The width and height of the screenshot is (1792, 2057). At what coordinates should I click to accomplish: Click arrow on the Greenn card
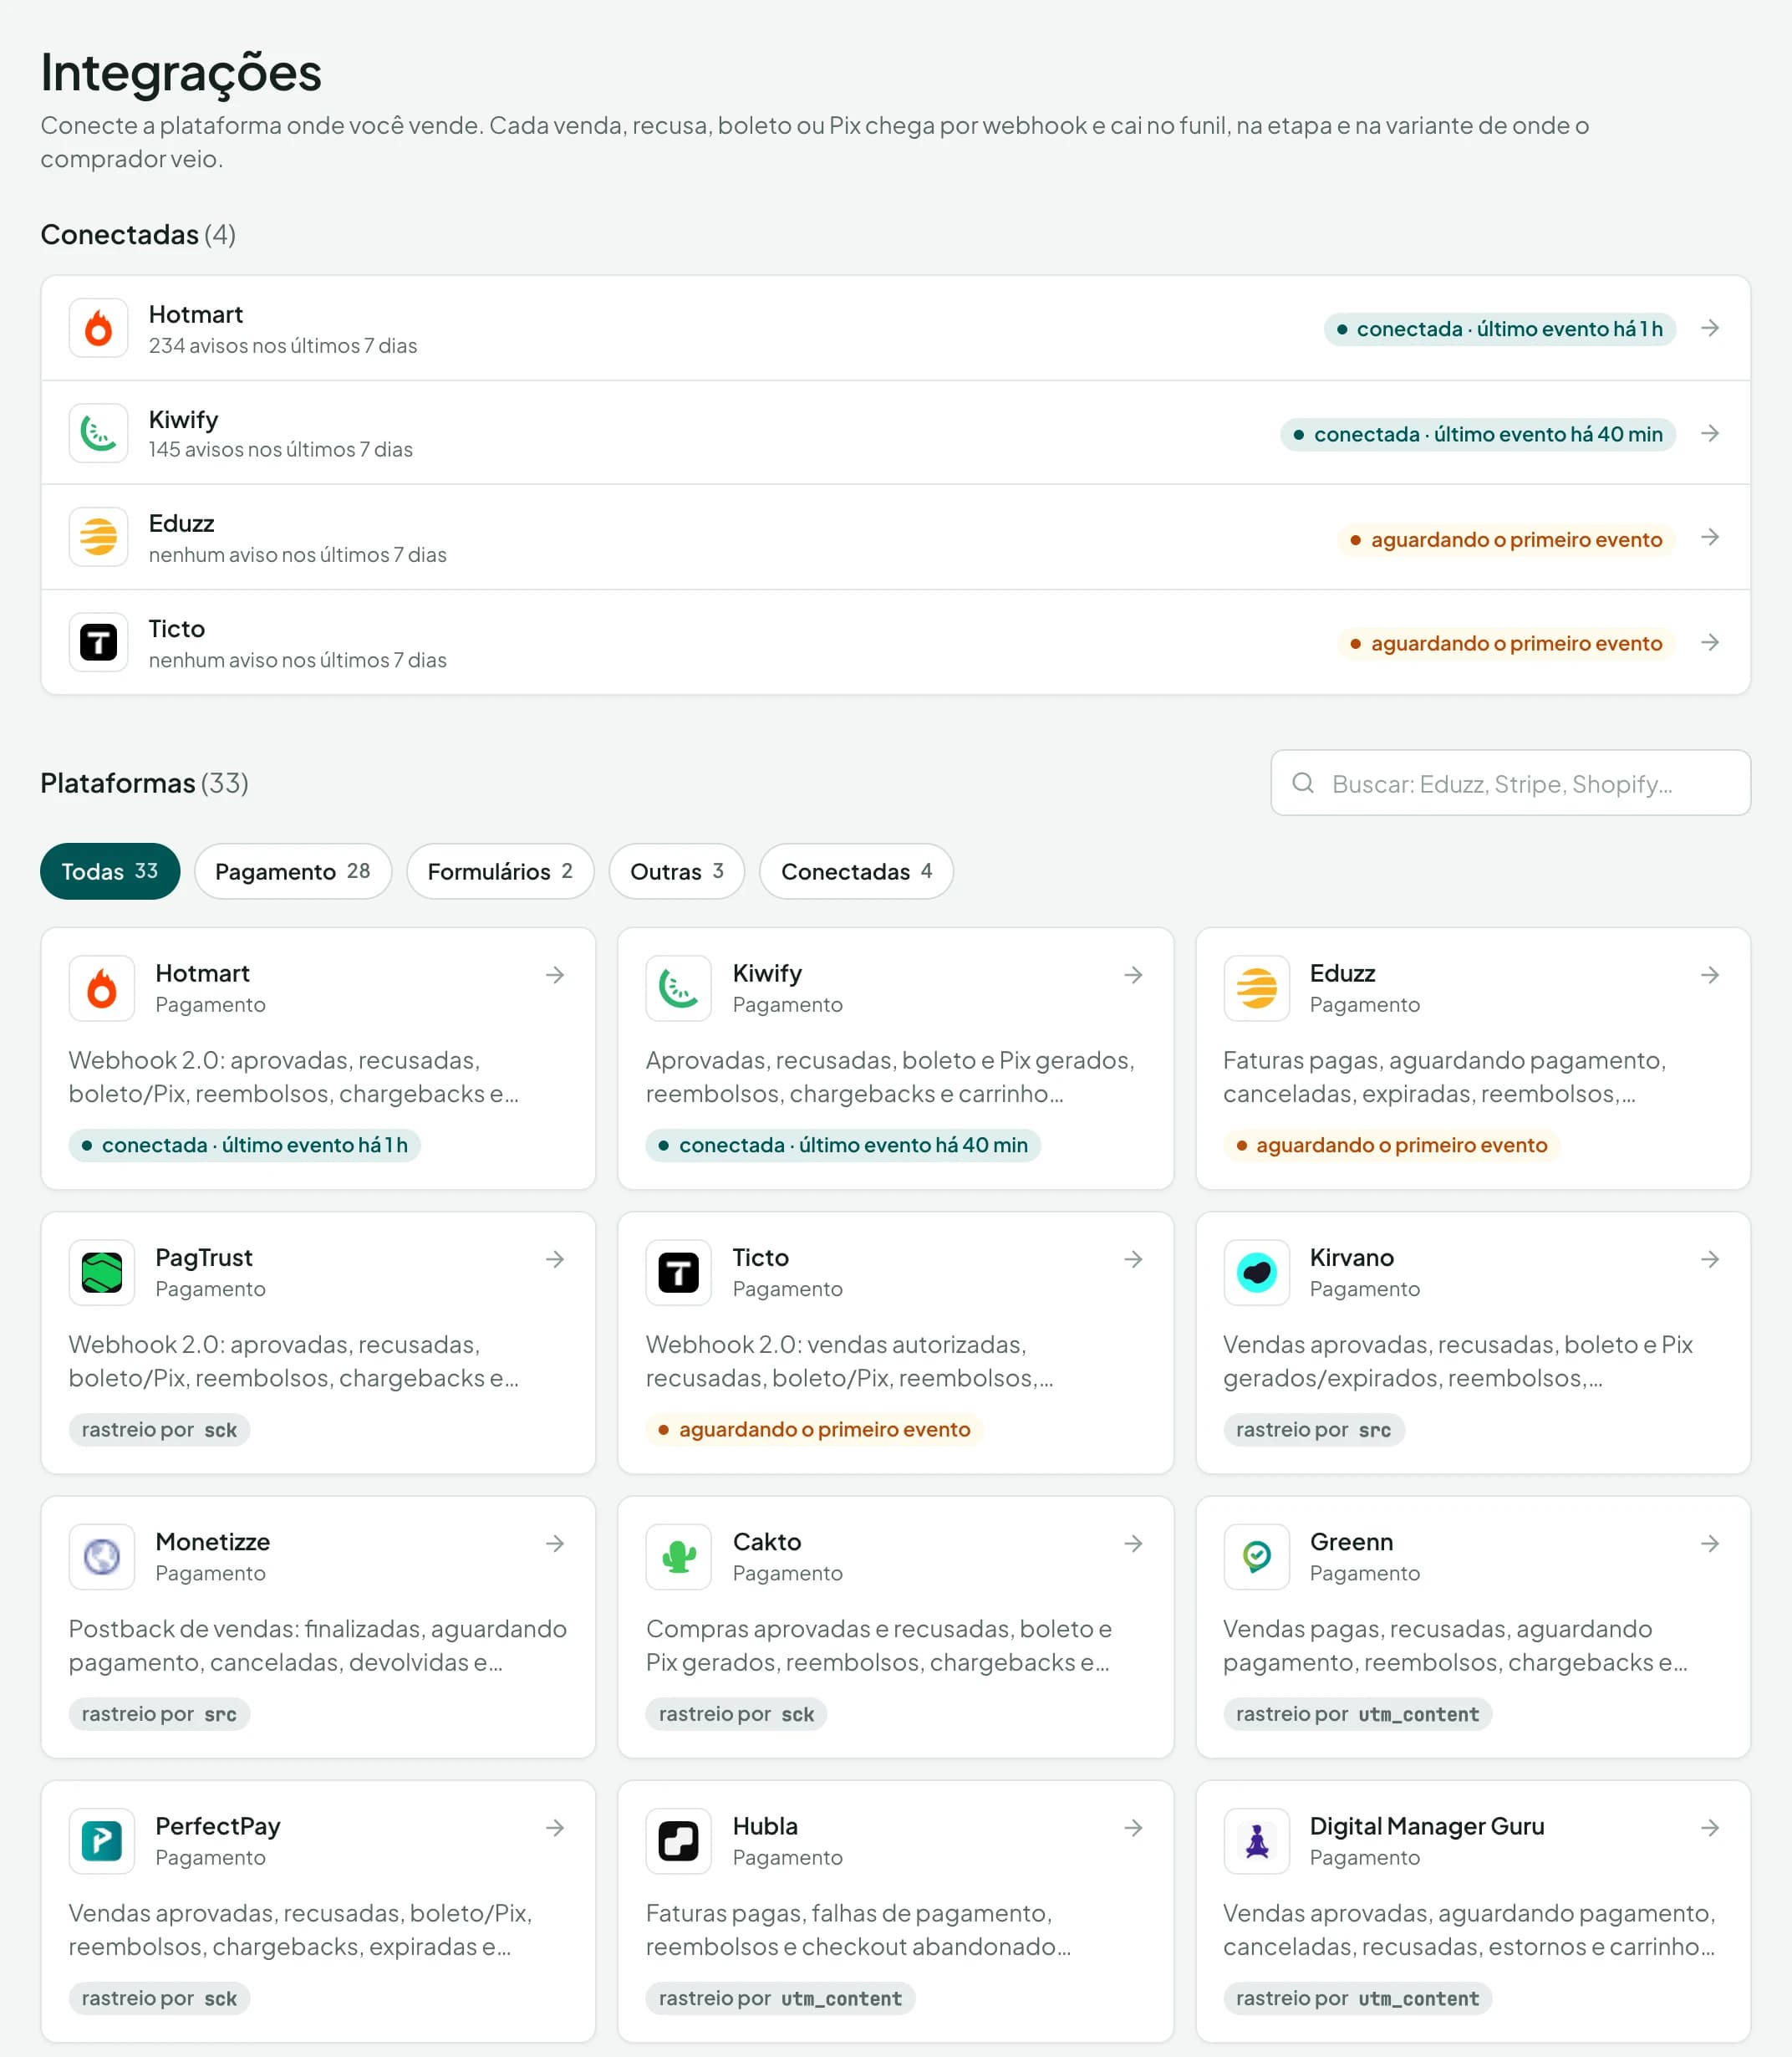pyautogui.click(x=1710, y=1543)
